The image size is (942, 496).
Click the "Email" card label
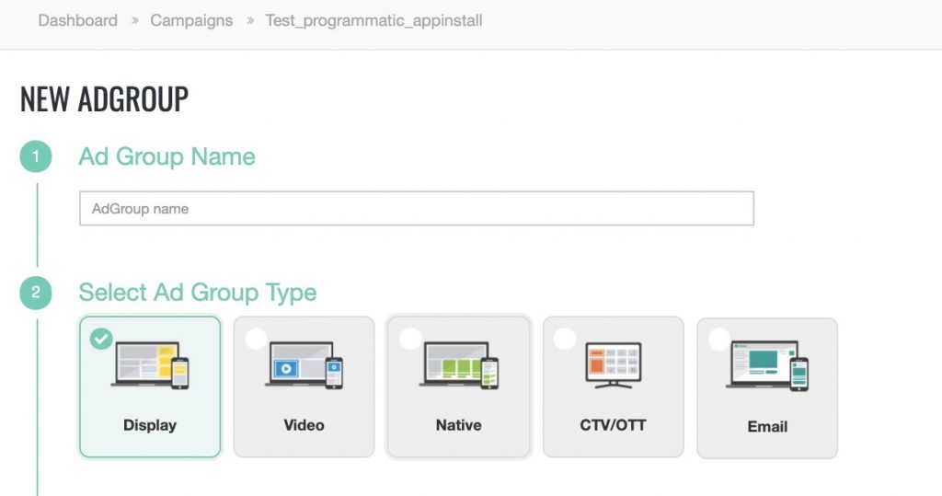point(767,427)
